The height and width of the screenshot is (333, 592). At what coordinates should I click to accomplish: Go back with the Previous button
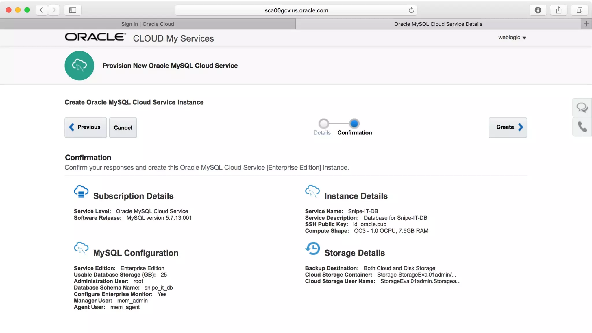pos(86,127)
